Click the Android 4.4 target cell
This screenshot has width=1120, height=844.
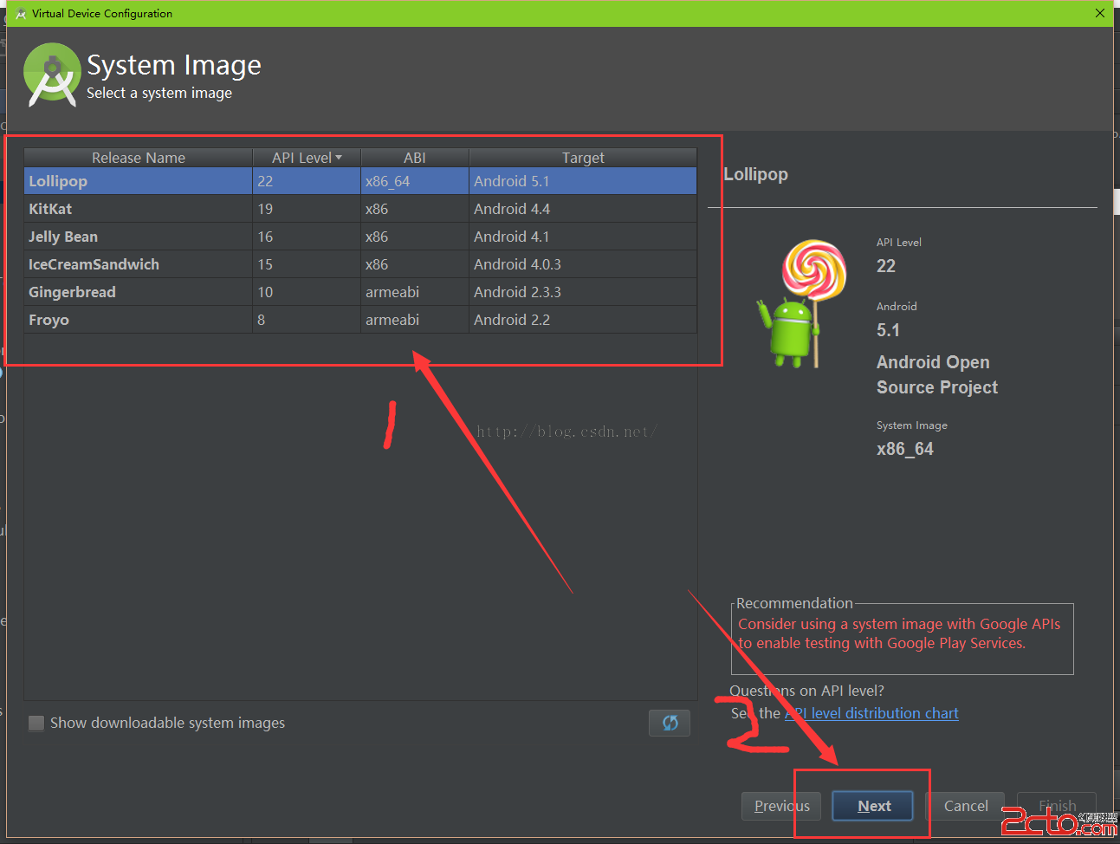(x=583, y=209)
